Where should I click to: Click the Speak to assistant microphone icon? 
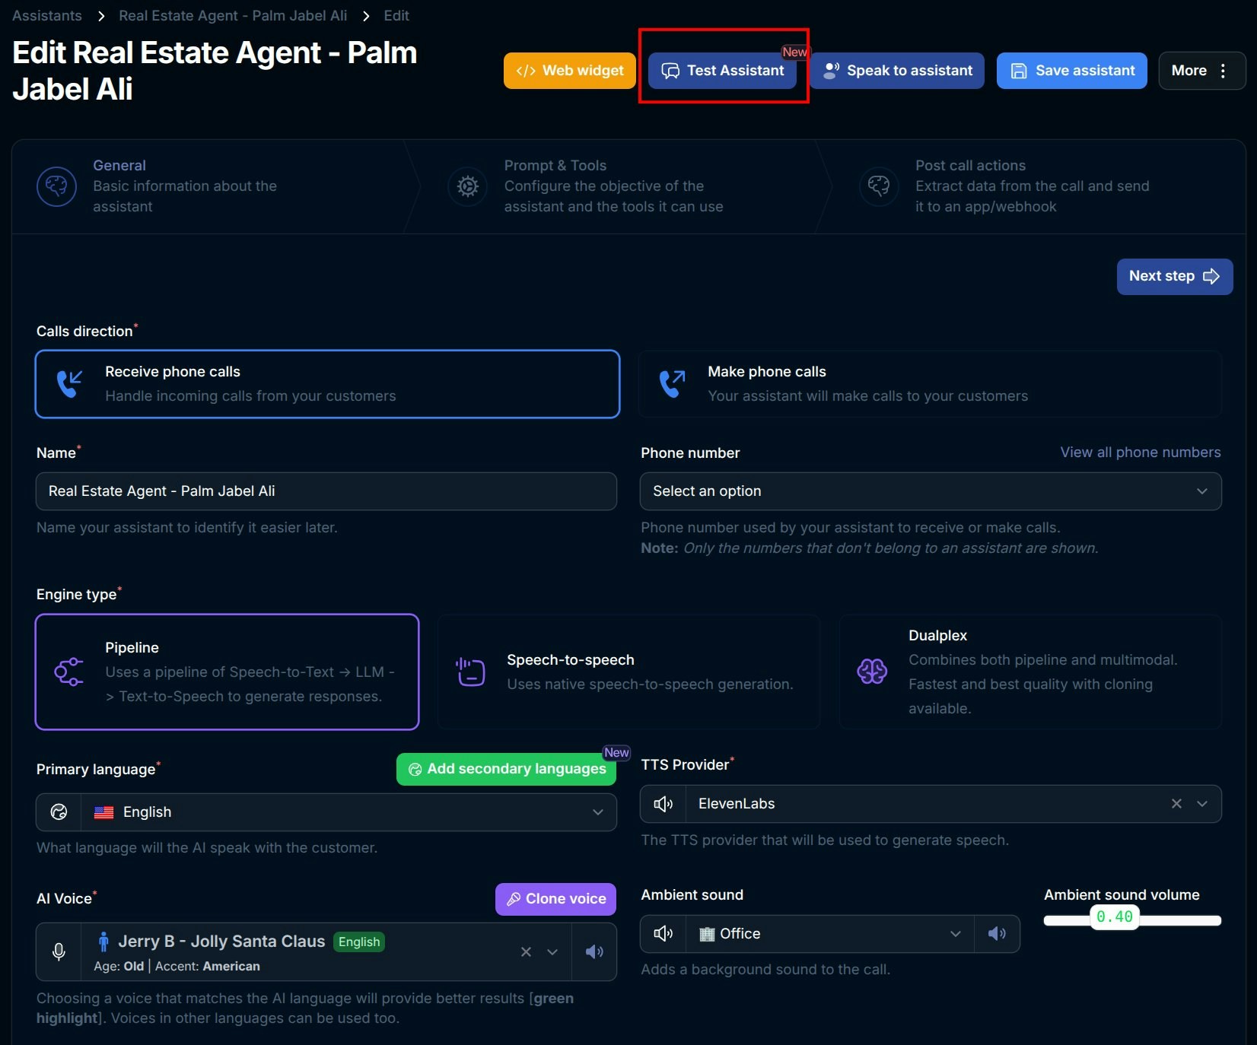tap(832, 71)
